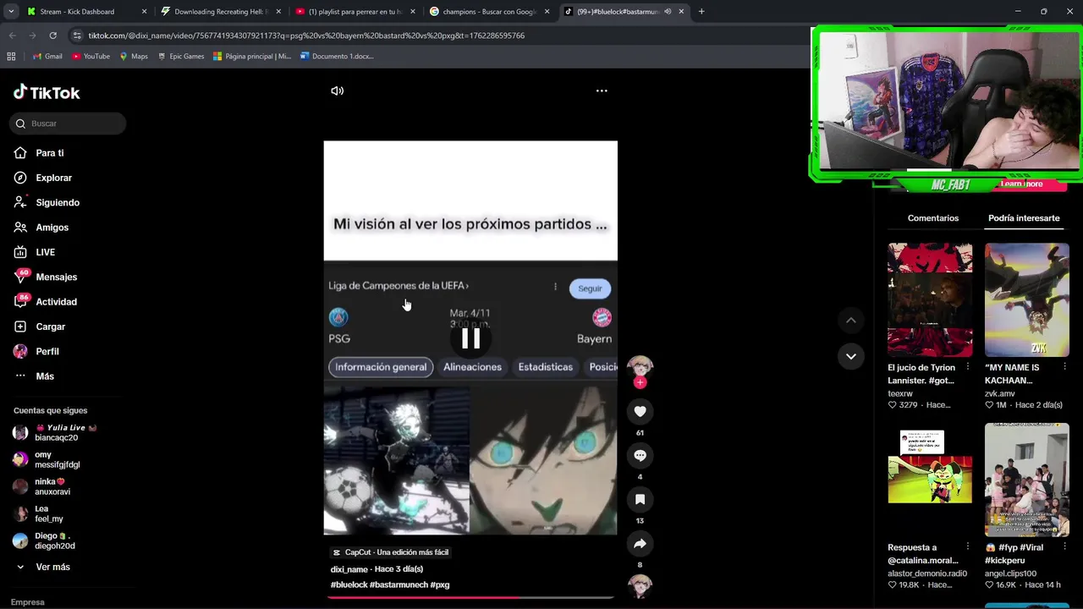
Task: Open YouTube bookmark
Action: coord(91,57)
